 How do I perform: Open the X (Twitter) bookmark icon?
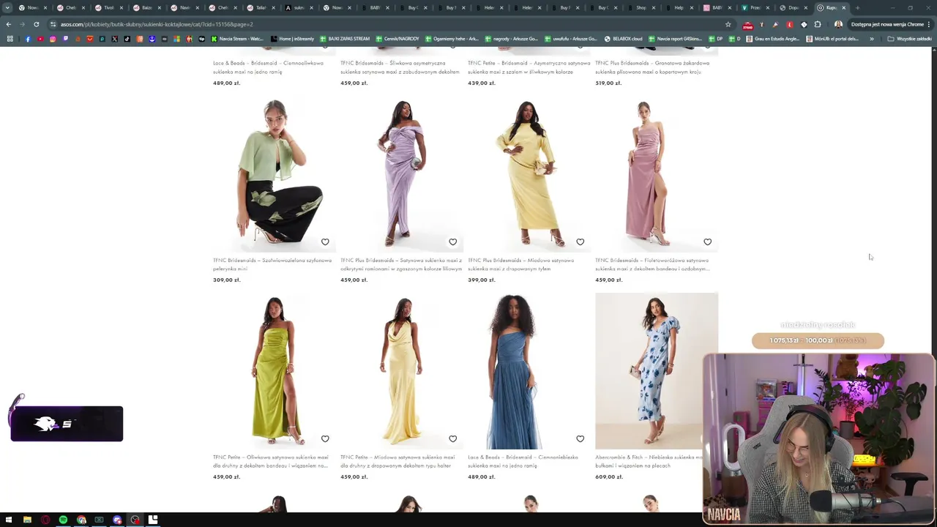(114, 39)
